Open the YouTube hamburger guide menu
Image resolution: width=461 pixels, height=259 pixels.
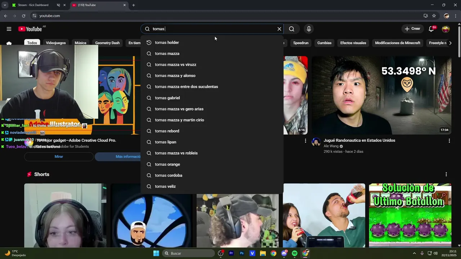point(9,29)
